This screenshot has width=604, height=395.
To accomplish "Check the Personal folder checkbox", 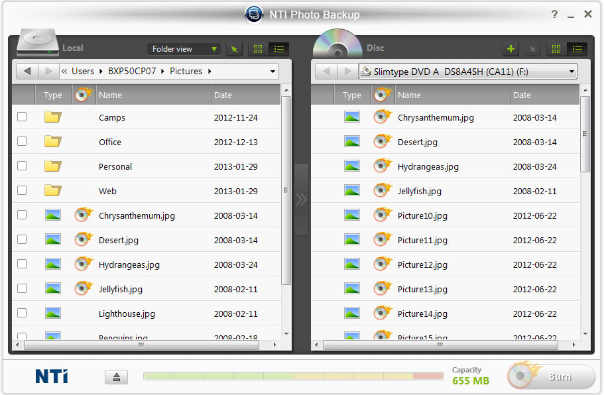I will coord(22,166).
